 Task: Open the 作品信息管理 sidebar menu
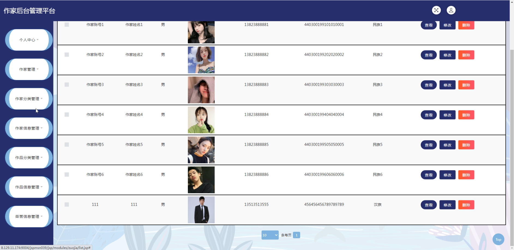point(29,187)
